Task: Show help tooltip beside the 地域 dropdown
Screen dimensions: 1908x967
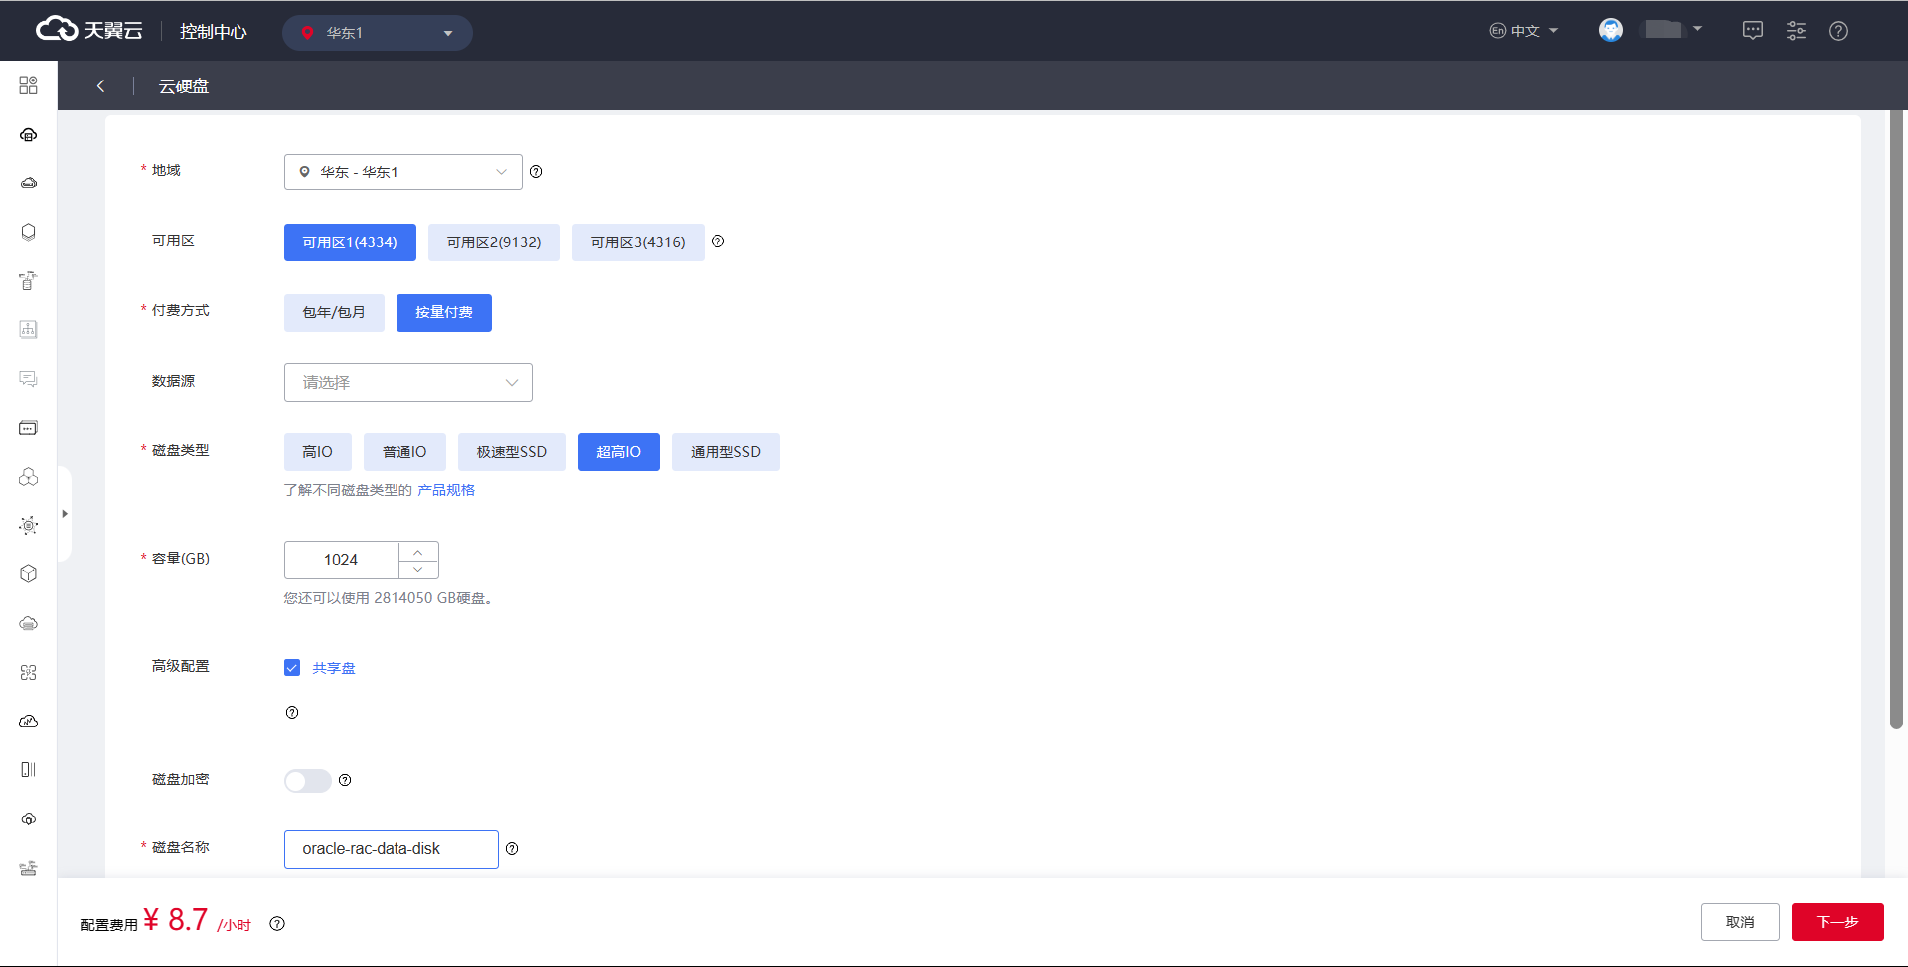Action: click(x=536, y=172)
